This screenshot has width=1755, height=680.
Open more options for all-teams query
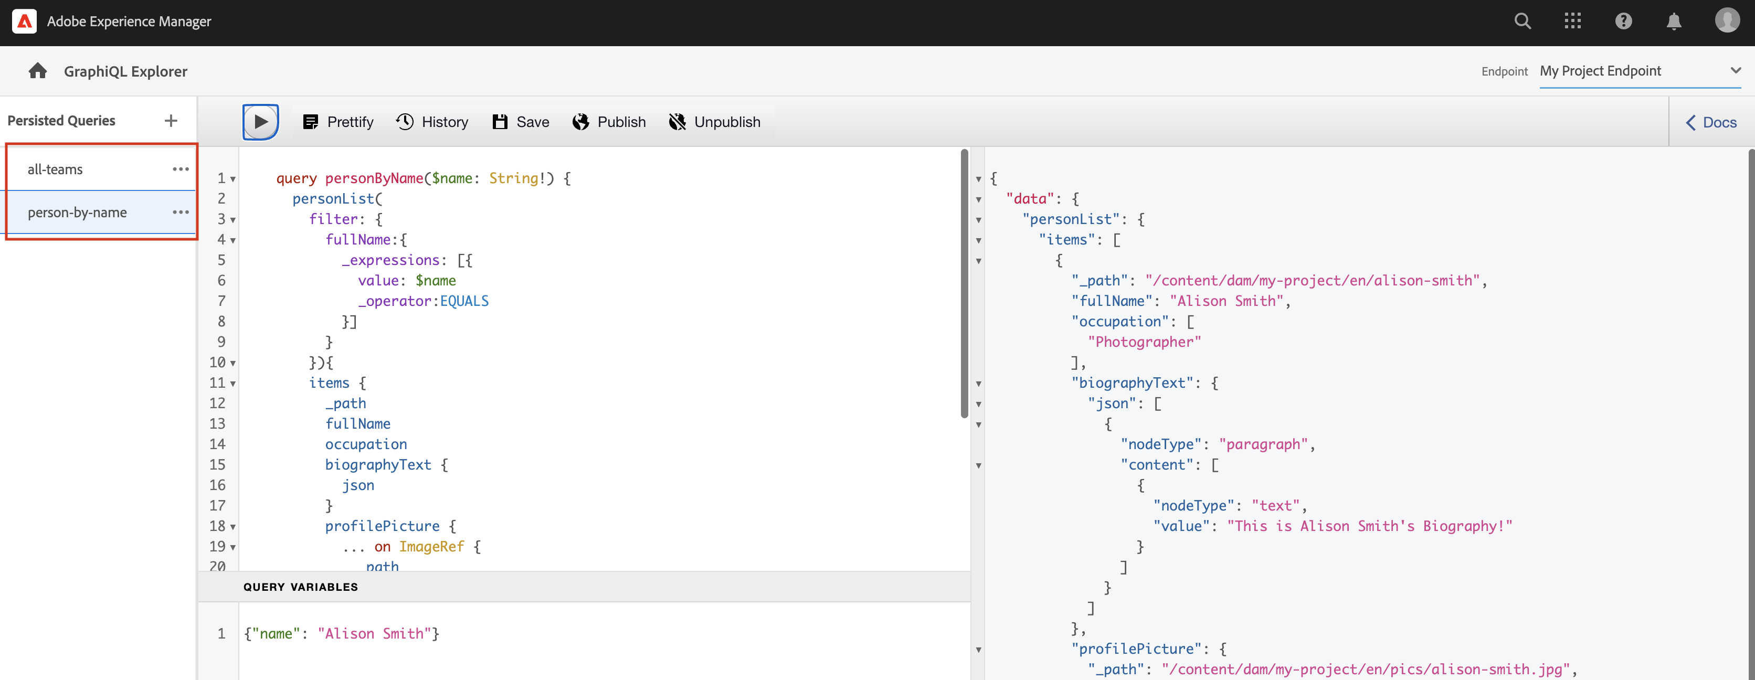coord(181,169)
